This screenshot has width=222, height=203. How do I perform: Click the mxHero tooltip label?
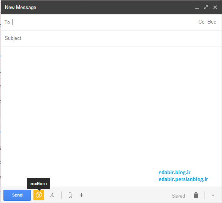39,184
